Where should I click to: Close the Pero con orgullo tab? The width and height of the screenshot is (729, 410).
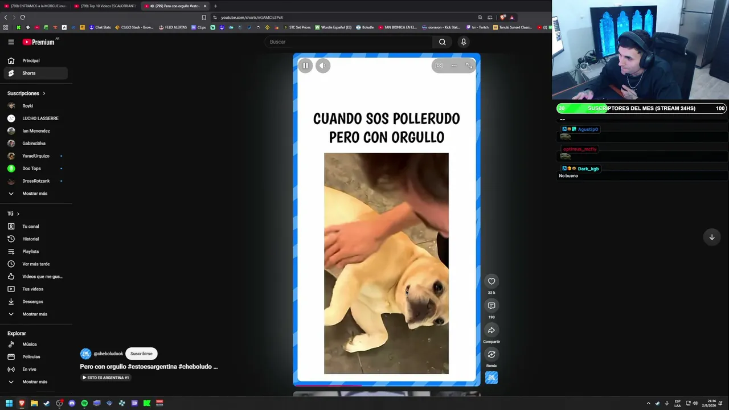pyautogui.click(x=205, y=6)
